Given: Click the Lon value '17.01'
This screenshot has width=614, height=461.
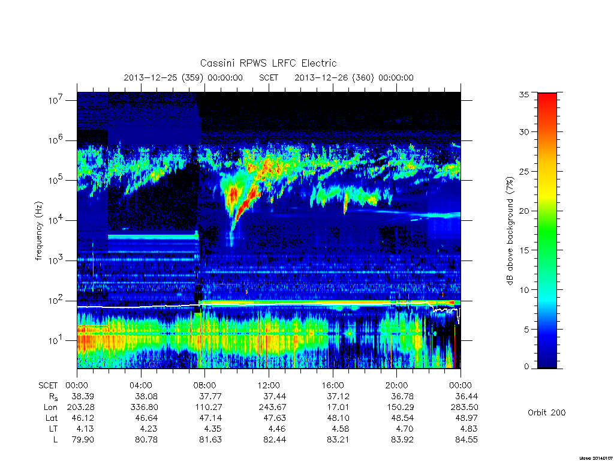Looking at the screenshot, I should coord(338,408).
